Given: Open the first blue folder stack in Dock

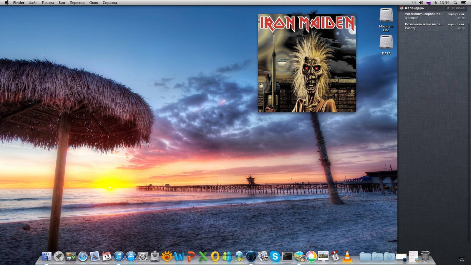Looking at the screenshot, I should (x=365, y=256).
